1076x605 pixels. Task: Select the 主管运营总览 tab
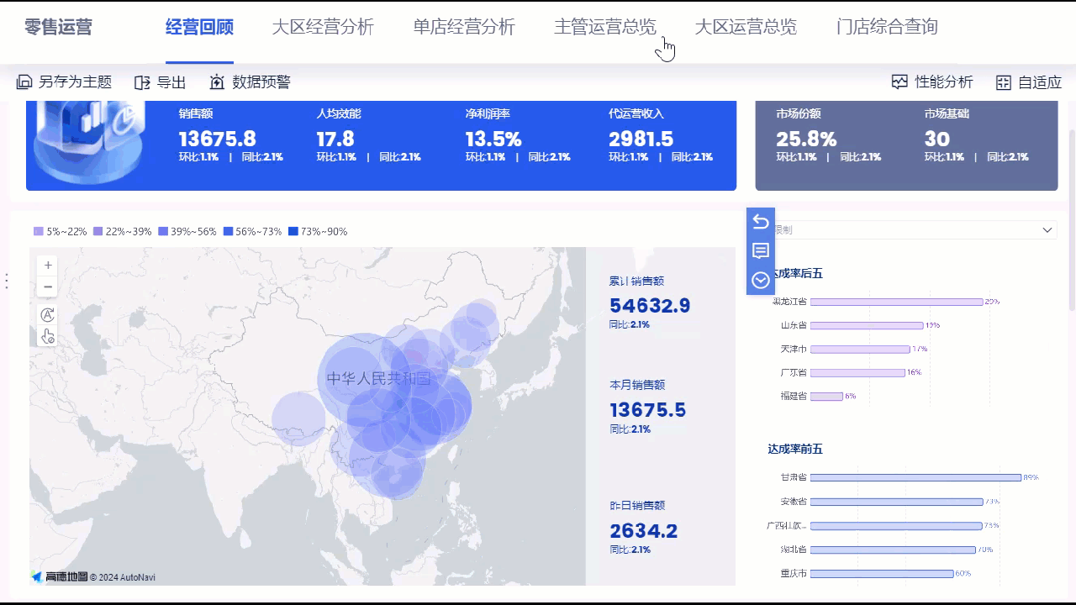(605, 27)
